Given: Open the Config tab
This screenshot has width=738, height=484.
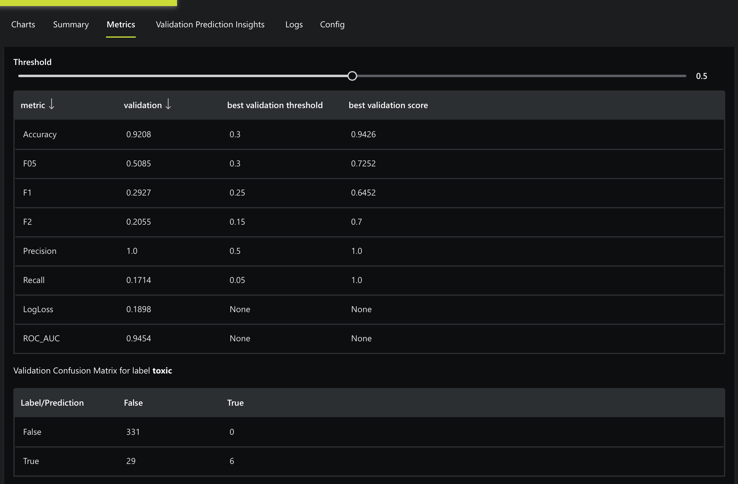Looking at the screenshot, I should 332,25.
